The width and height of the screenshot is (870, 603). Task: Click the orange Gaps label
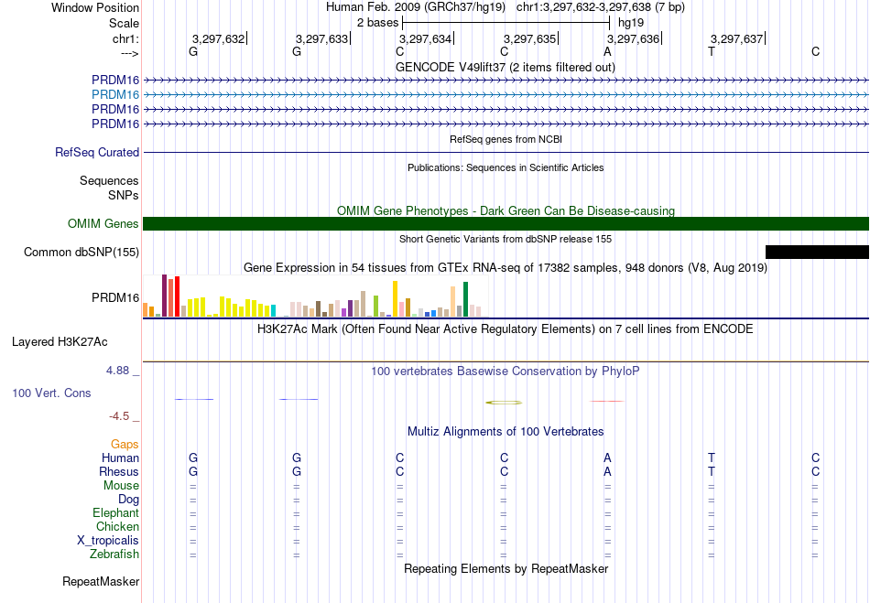pyautogui.click(x=125, y=445)
